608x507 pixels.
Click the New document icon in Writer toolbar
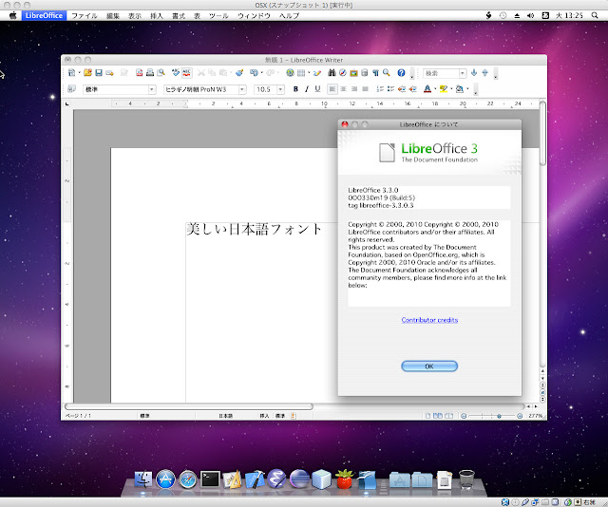[72, 72]
